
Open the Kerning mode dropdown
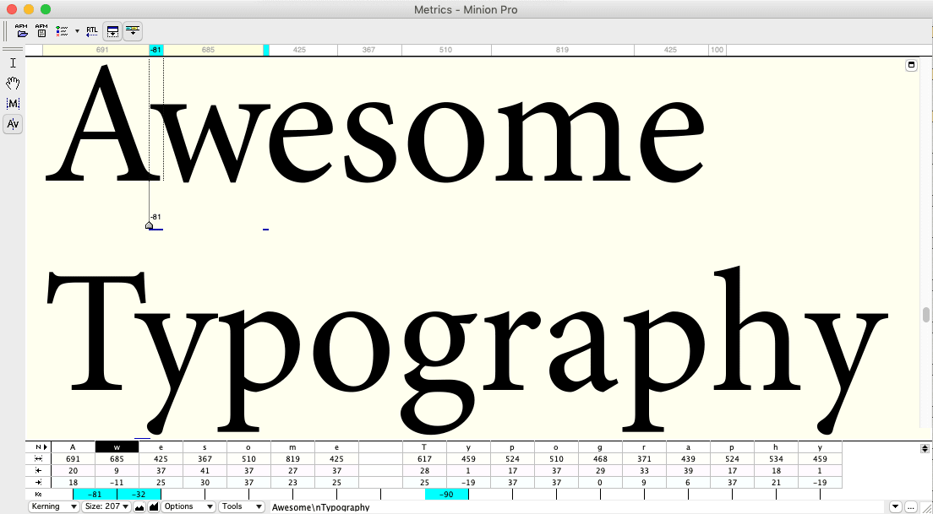pos(53,507)
